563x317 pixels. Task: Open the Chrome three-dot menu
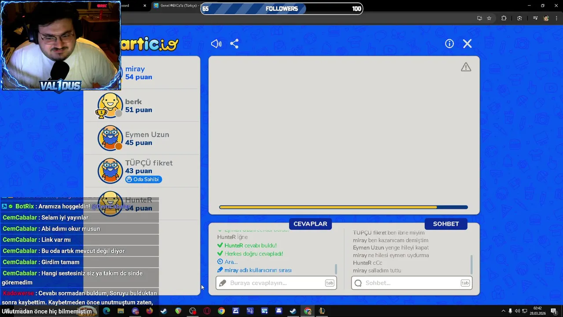pyautogui.click(x=556, y=18)
